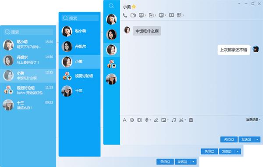Click the send picture icon
This screenshot has width=263, height=167.
tap(163, 120)
